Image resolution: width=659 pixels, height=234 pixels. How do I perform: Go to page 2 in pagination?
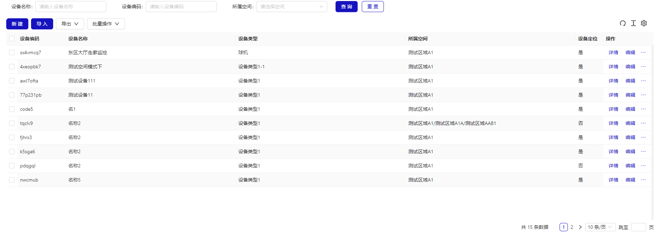click(572, 227)
